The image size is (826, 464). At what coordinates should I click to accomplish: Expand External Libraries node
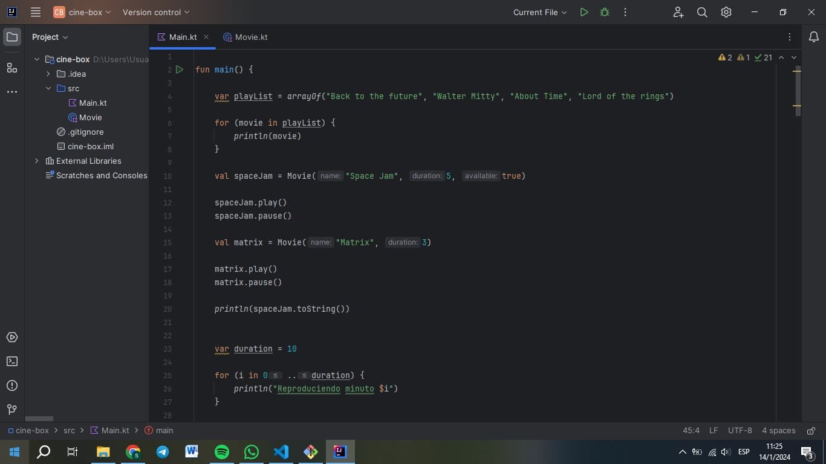tap(37, 161)
